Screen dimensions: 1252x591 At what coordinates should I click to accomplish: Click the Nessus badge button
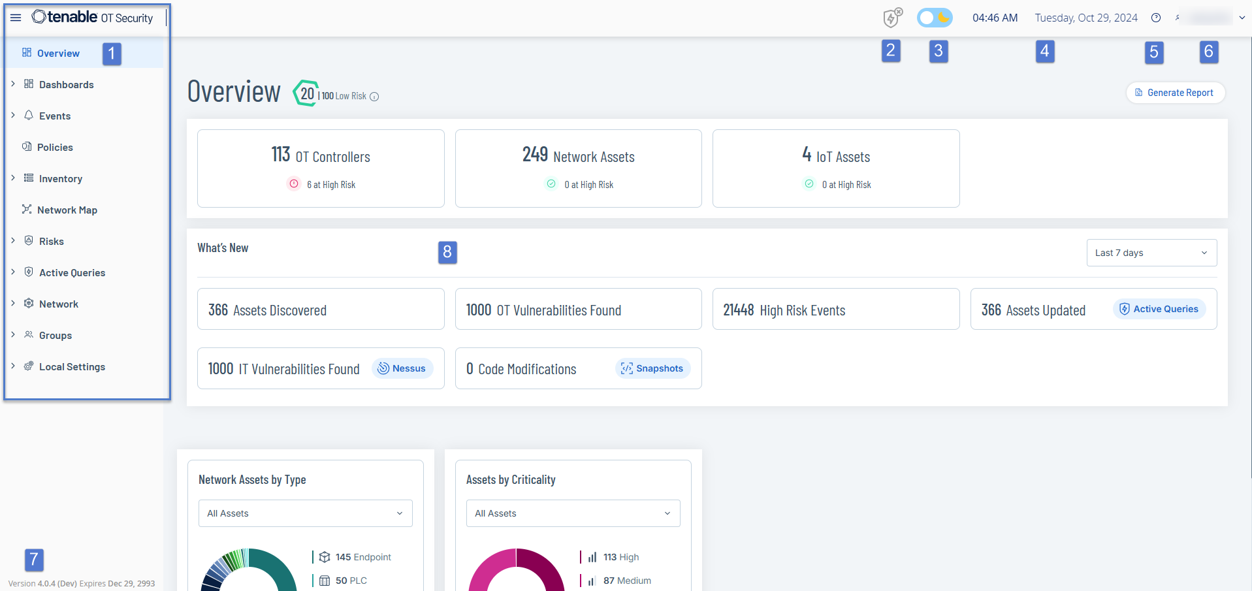click(x=402, y=368)
